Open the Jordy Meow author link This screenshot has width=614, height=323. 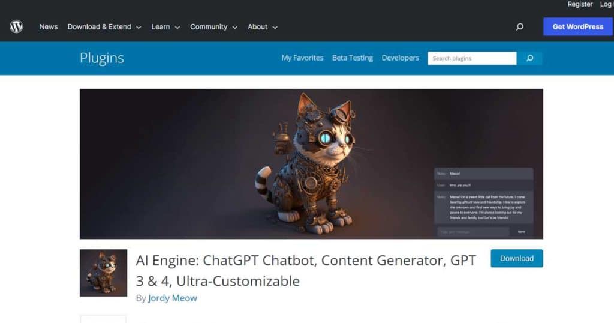coord(172,298)
